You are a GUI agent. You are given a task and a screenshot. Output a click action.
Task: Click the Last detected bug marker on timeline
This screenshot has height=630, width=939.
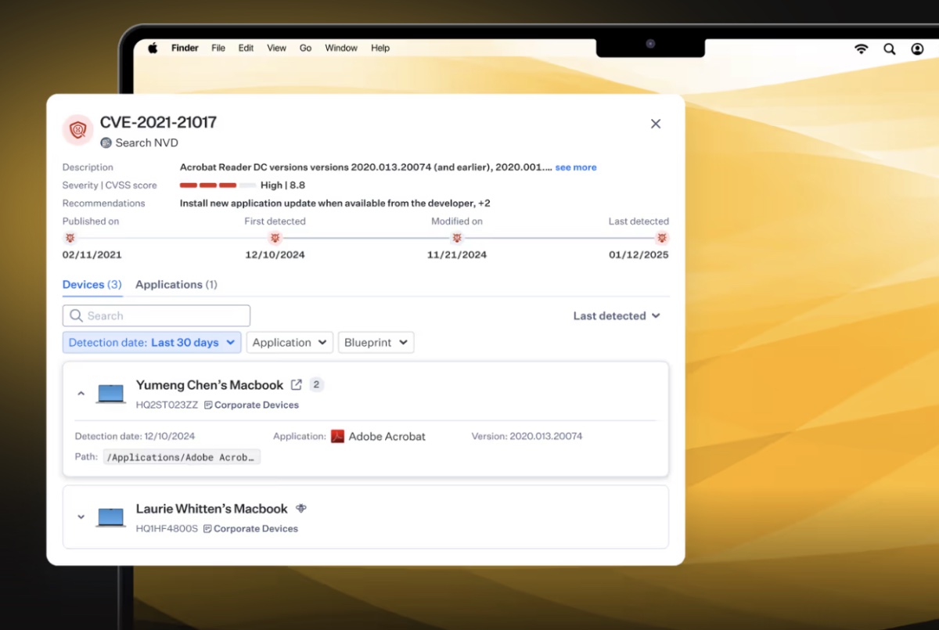click(662, 238)
